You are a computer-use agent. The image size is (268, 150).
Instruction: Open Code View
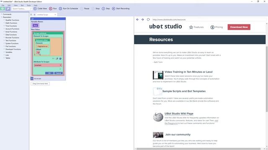point(40,8)
